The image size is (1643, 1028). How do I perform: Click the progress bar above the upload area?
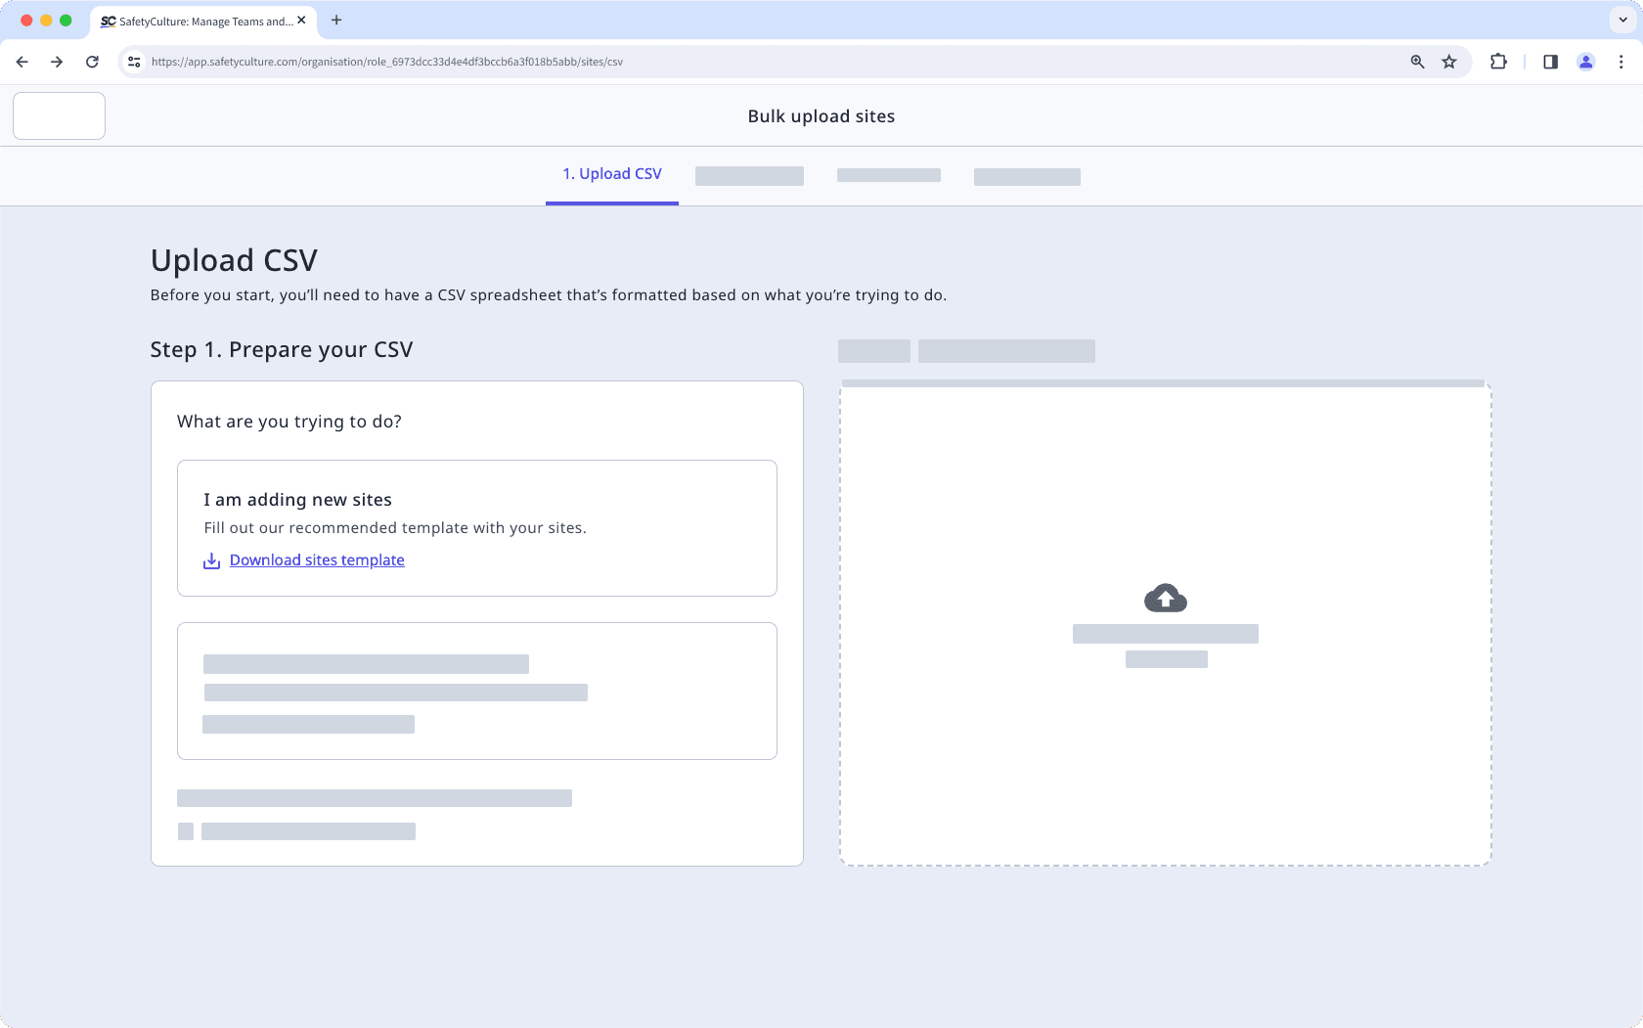tap(1164, 382)
